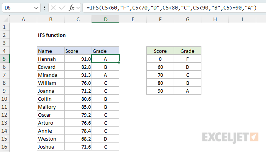Image resolution: width=266 pixels, height=152 pixels.
Task: Click the Cancel (X) formula icon
Action: click(x=53, y=8)
